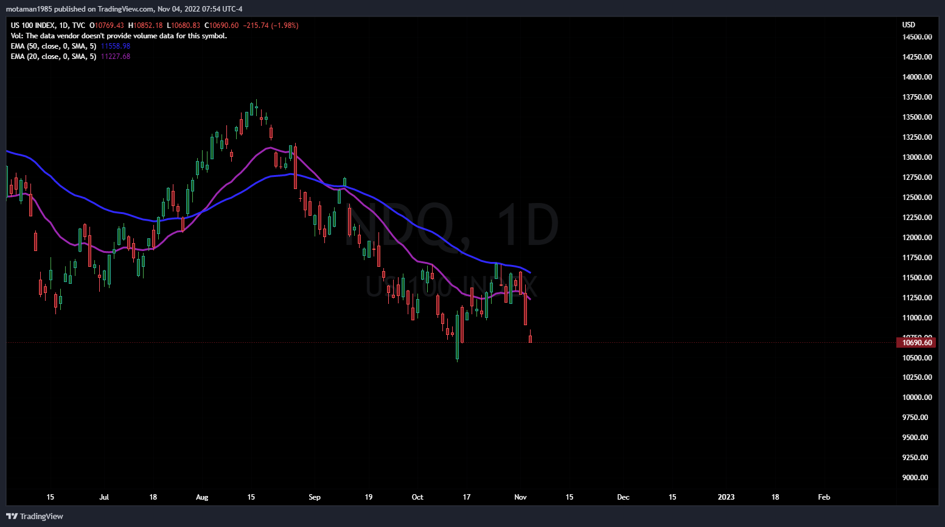Click the Jul label on time axis
The image size is (945, 527).
coord(104,497)
